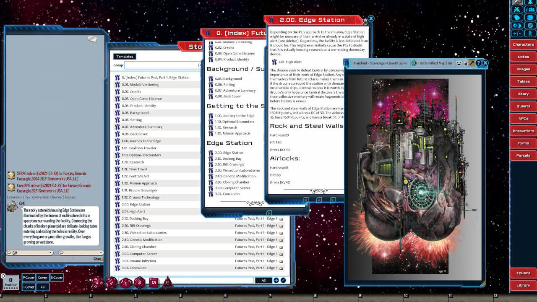Open the +/- modifiers icon in the sidebar
This screenshot has width=537, height=302.
point(516,33)
